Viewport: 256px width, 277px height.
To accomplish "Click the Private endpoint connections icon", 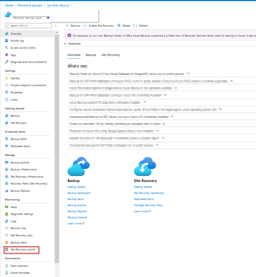I will [x=7, y=85].
